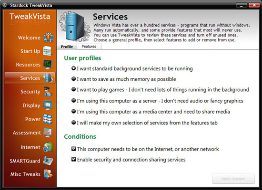Click the Security guard icon
Image resolution: width=262 pixels, height=190 pixels.
(48, 92)
